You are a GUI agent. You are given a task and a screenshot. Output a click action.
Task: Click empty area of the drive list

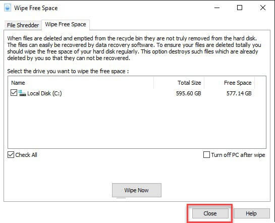click(137, 123)
